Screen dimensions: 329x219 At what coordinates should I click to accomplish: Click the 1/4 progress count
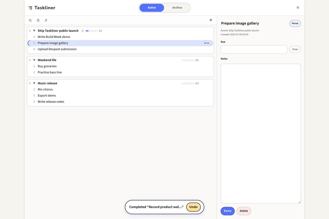coord(100,31)
